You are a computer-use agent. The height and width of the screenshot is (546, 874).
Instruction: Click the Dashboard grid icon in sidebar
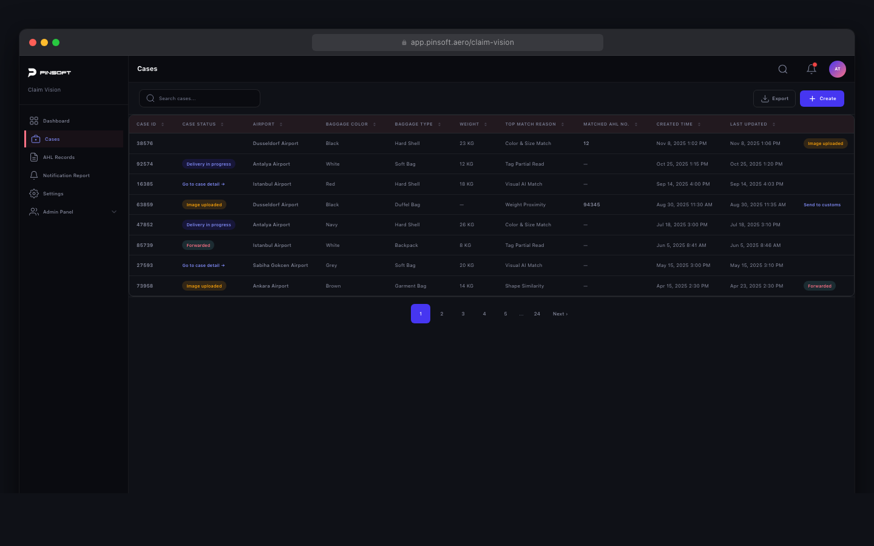(34, 121)
